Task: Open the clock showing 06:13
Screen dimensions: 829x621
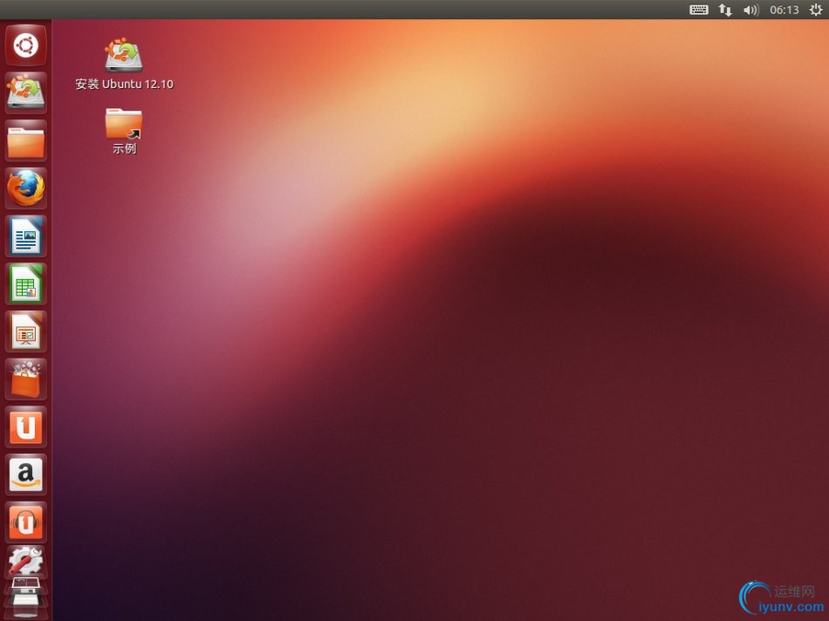Action: [784, 10]
